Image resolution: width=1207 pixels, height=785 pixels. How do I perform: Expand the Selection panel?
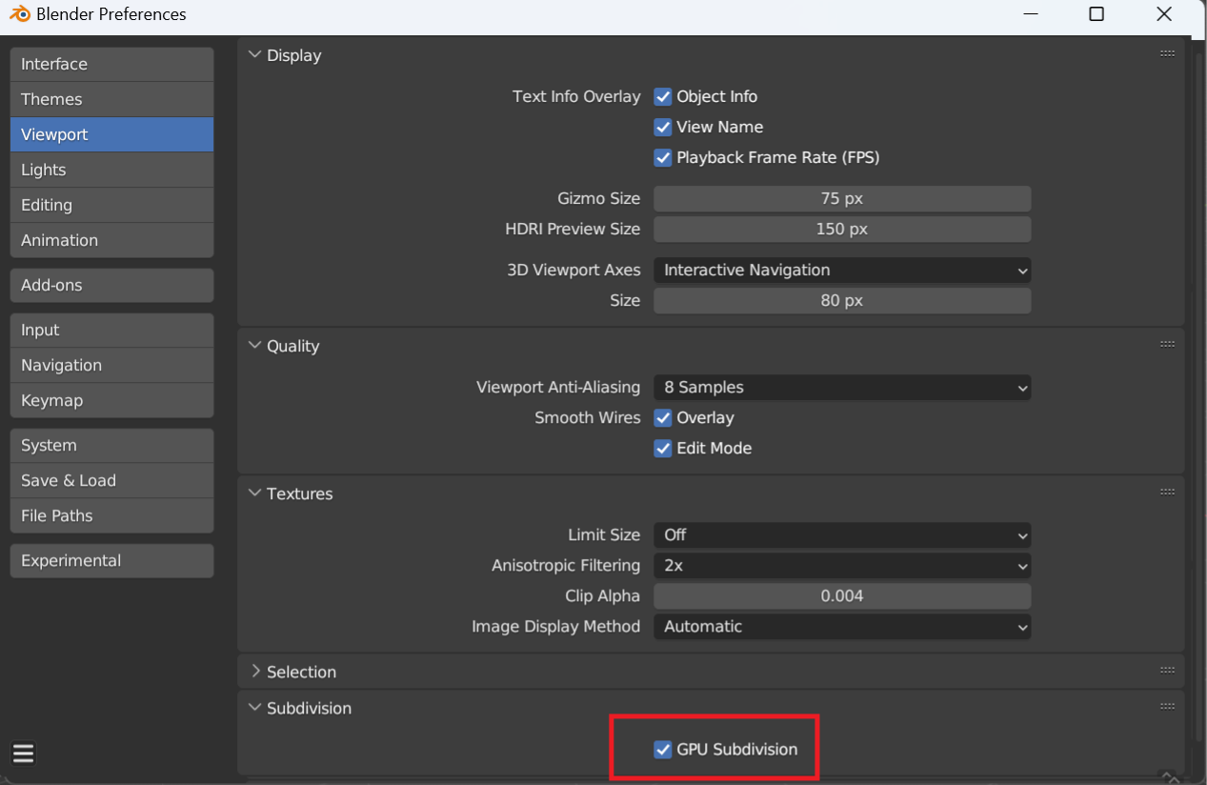click(254, 672)
